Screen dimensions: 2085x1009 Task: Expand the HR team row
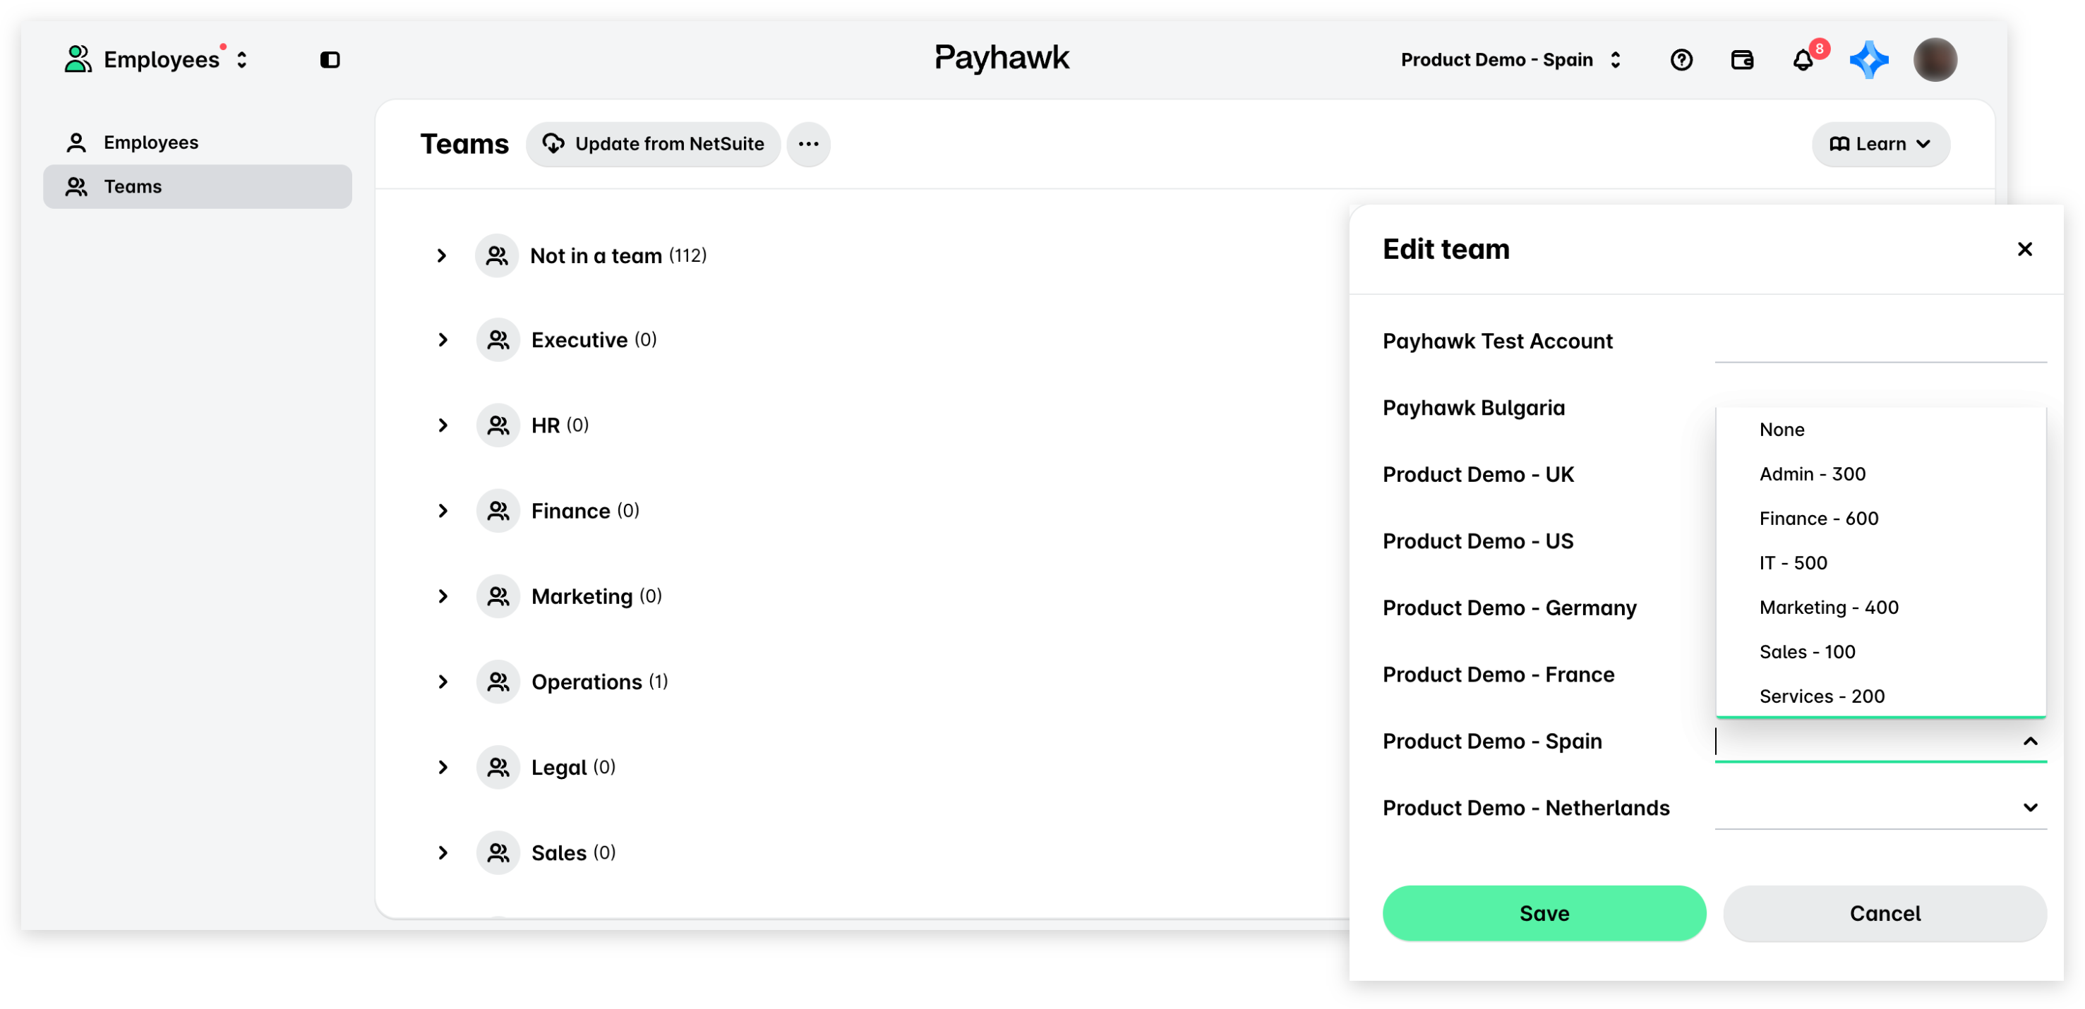pos(443,425)
